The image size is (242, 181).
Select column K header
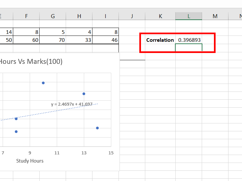pyautogui.click(x=160, y=16)
